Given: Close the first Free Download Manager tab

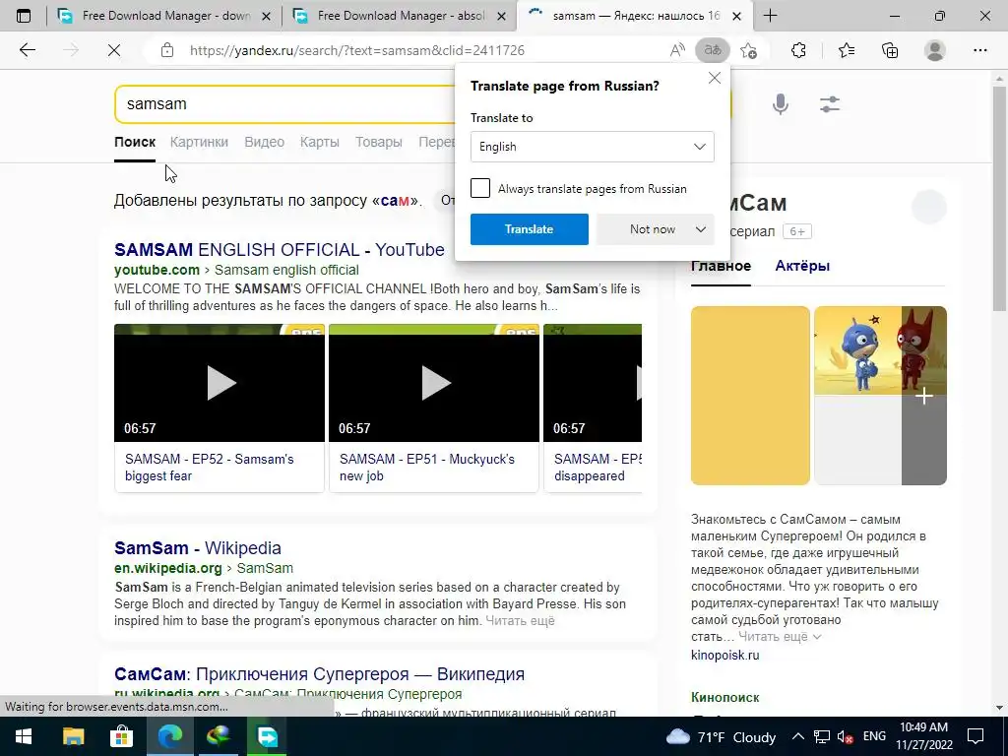Looking at the screenshot, I should point(267,16).
